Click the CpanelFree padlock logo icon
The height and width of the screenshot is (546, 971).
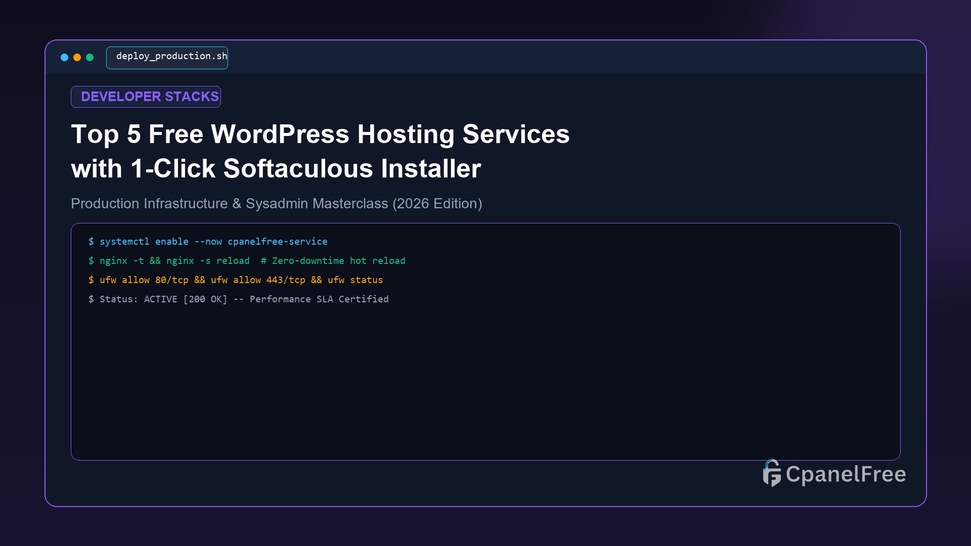(772, 473)
